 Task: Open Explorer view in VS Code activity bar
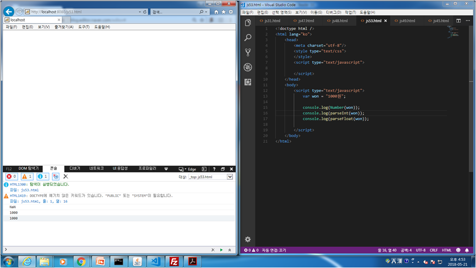coord(248,23)
